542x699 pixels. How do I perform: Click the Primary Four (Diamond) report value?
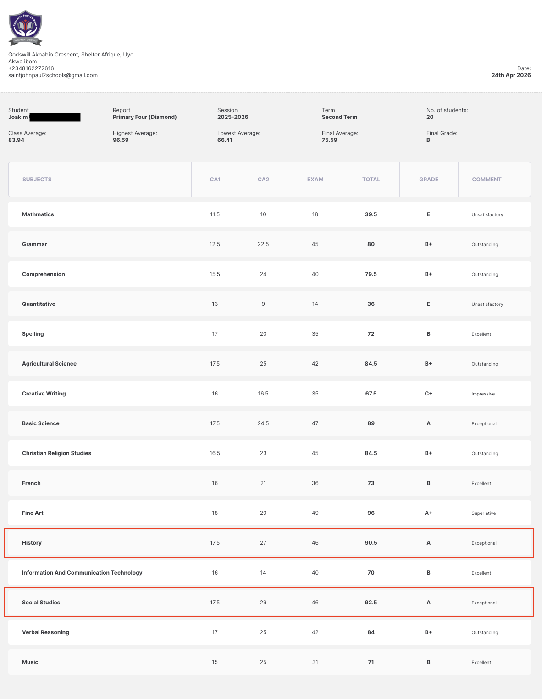(145, 117)
